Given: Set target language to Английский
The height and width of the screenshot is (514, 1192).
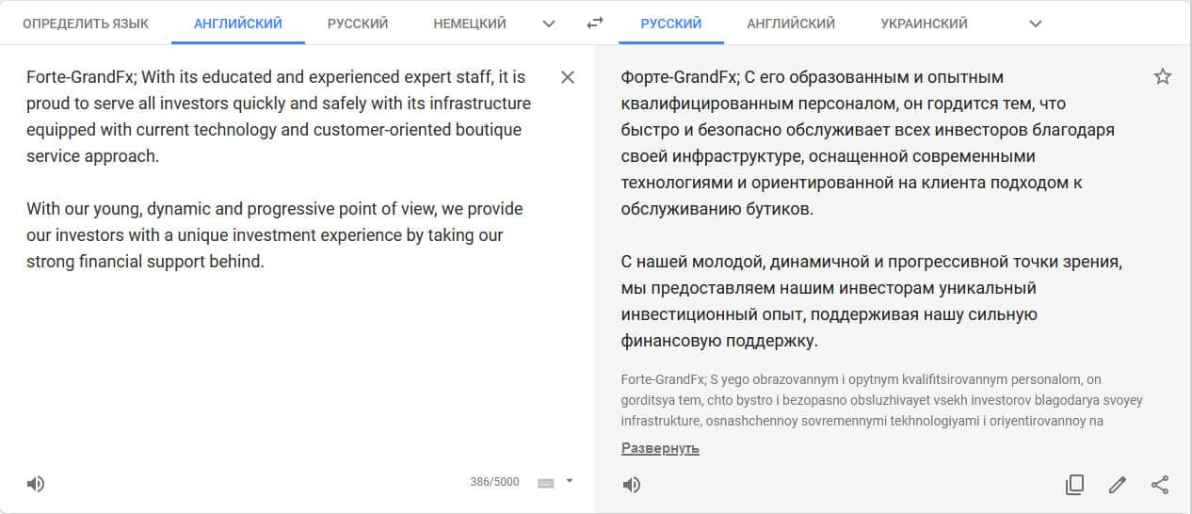Looking at the screenshot, I should (791, 24).
